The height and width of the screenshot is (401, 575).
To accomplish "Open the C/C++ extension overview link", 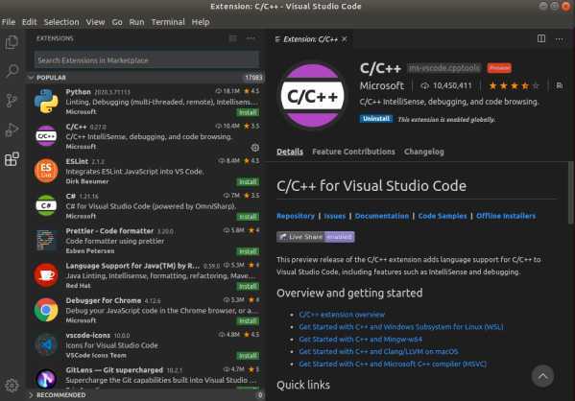I will pyautogui.click(x=342, y=315).
